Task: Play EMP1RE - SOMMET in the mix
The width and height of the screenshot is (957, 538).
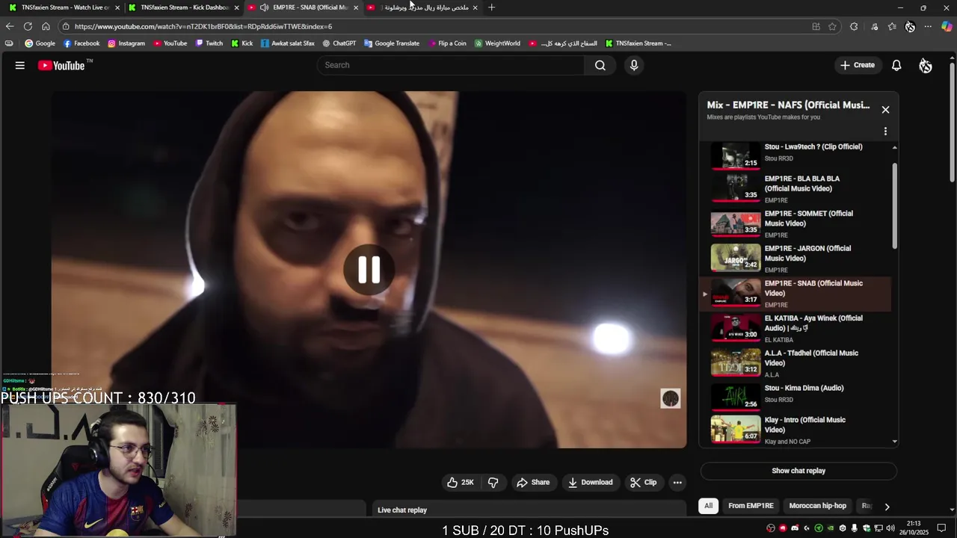Action: pos(796,224)
